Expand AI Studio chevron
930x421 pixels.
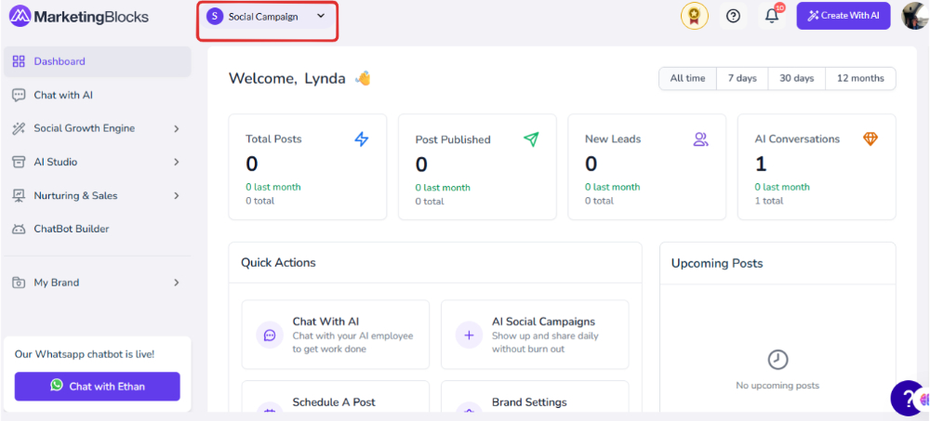pos(176,162)
